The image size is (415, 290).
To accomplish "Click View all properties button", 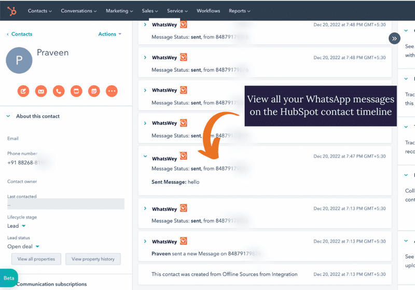I will [x=36, y=259].
